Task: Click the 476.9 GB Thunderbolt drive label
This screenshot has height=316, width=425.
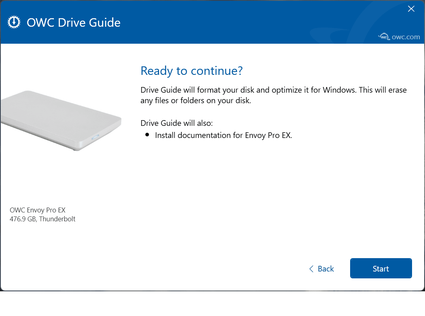Action: tap(42, 219)
